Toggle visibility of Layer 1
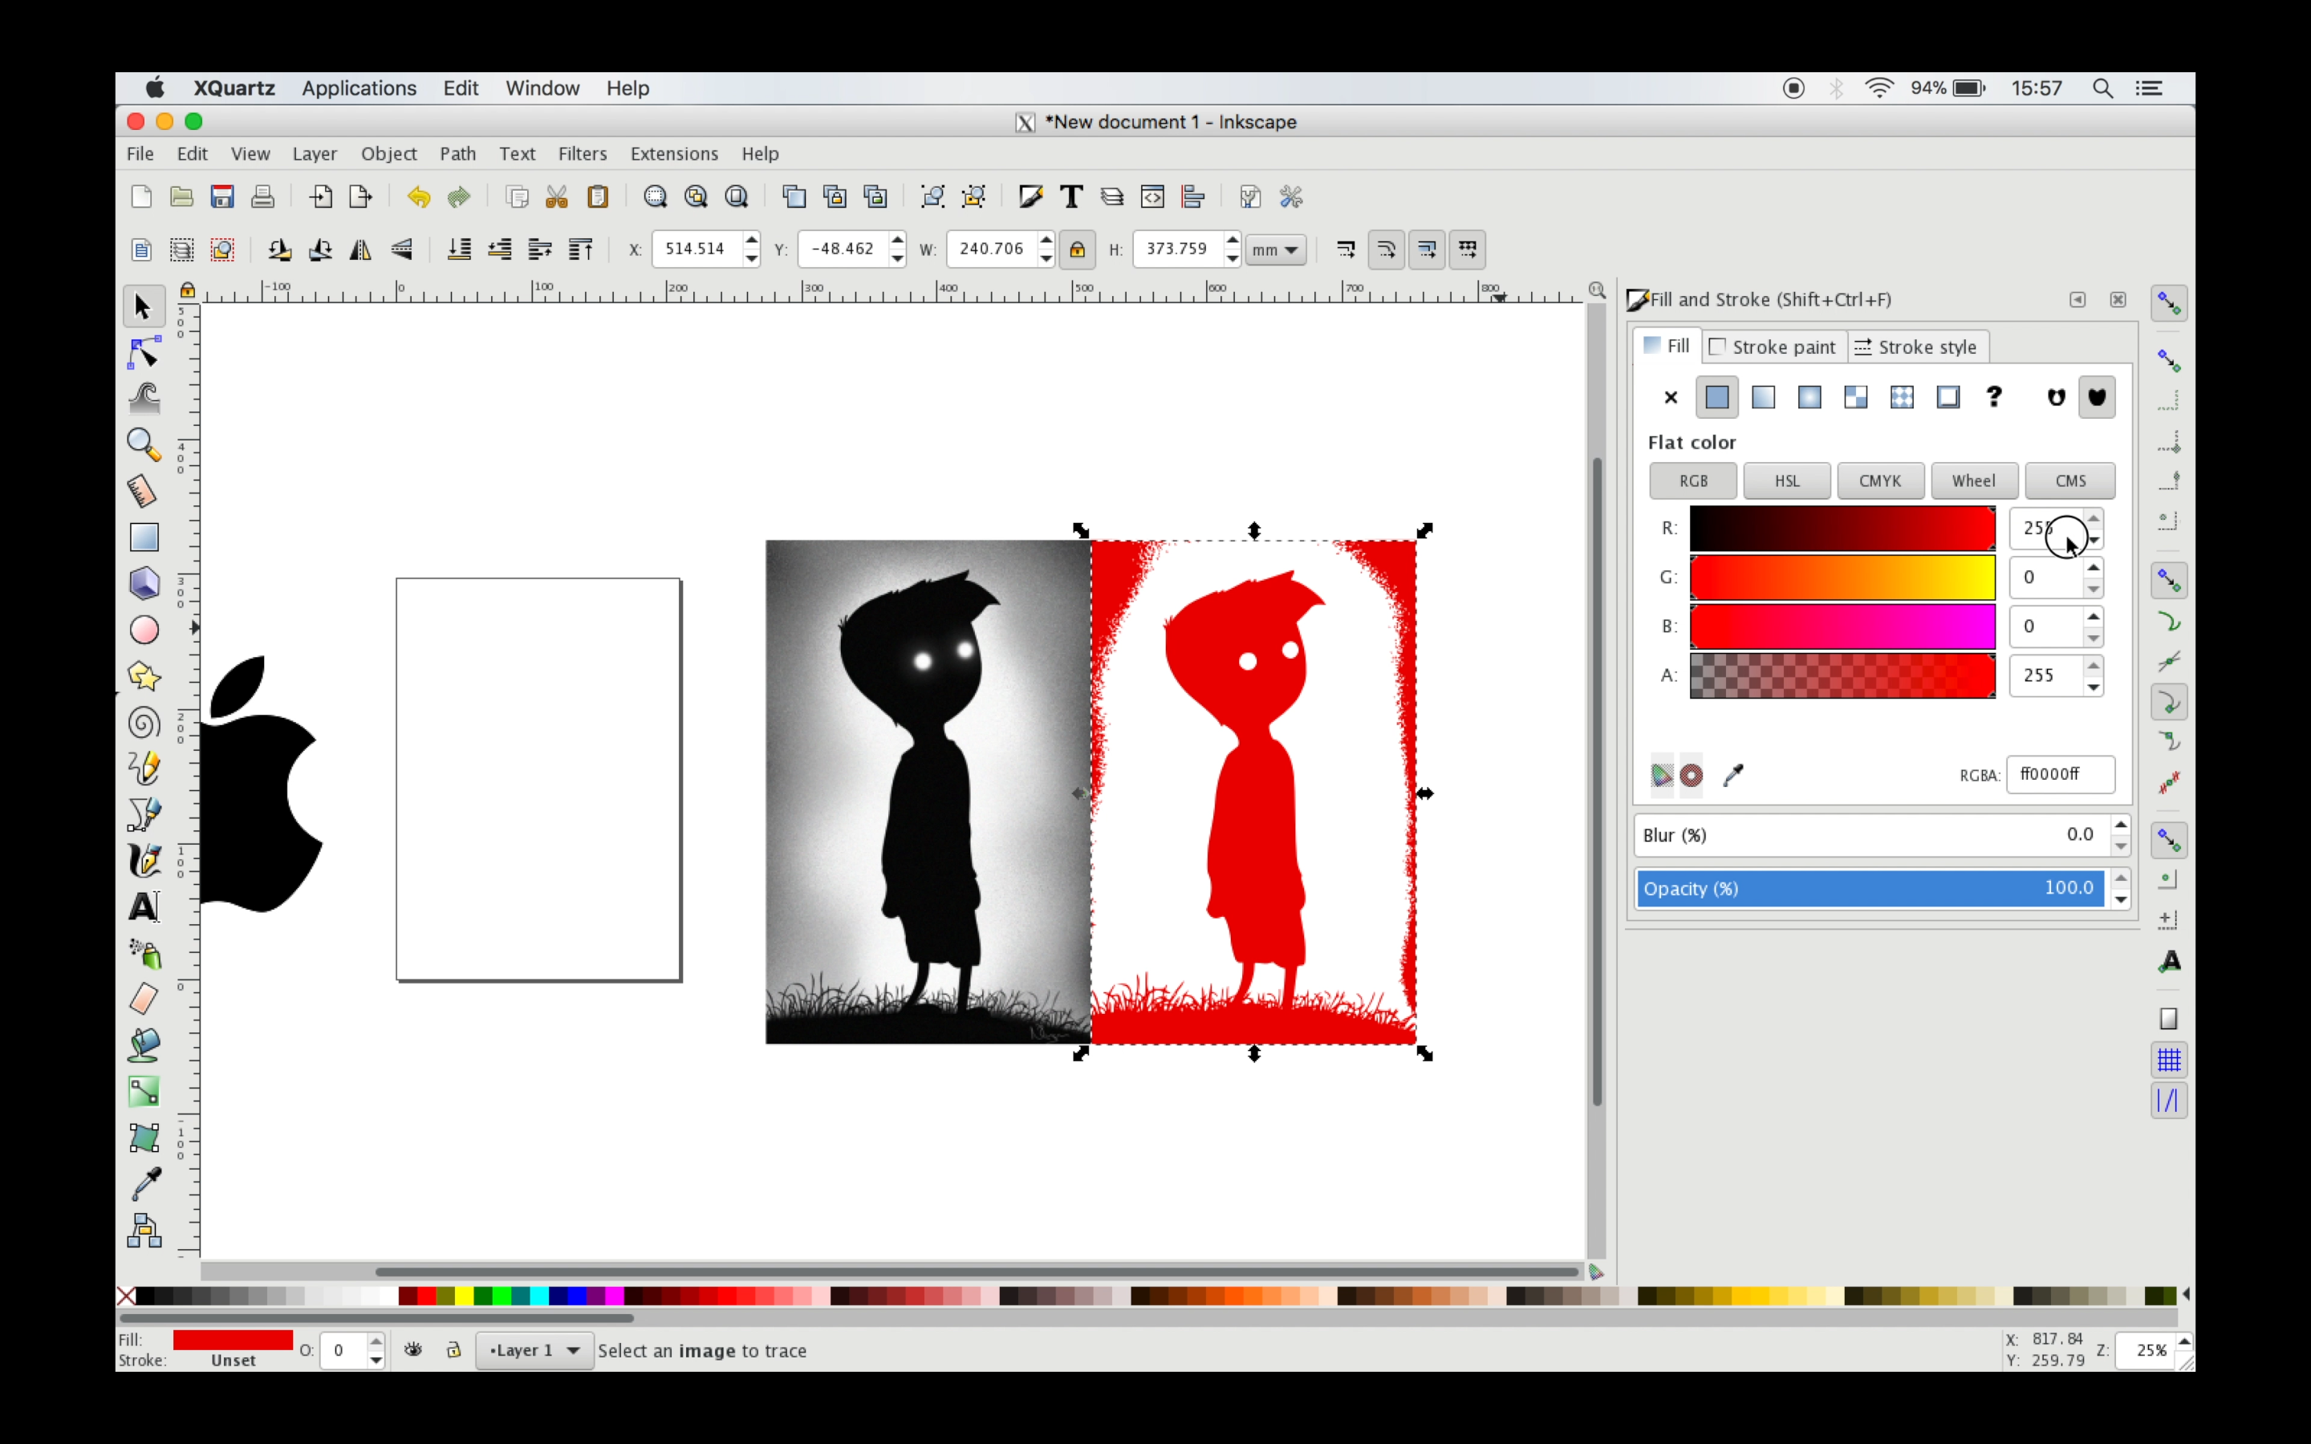 click(x=412, y=1349)
